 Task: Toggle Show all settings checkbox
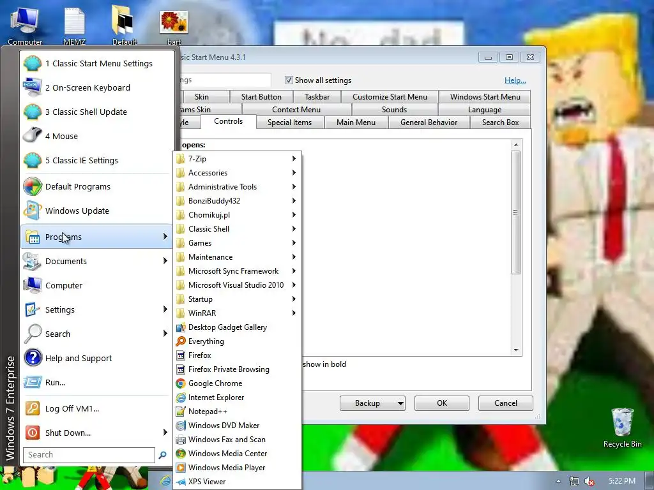[289, 80]
